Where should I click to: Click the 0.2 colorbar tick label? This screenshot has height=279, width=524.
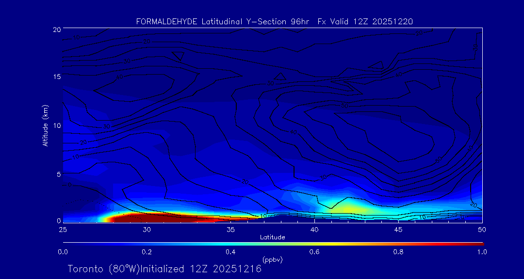pyautogui.click(x=147, y=252)
